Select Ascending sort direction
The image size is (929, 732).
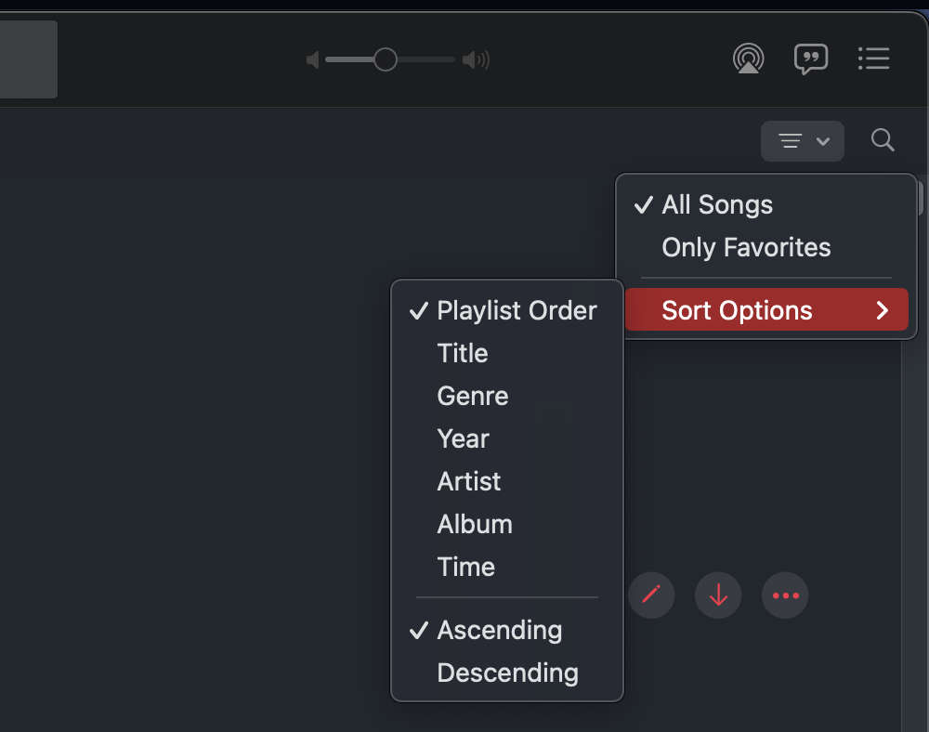pyautogui.click(x=499, y=630)
